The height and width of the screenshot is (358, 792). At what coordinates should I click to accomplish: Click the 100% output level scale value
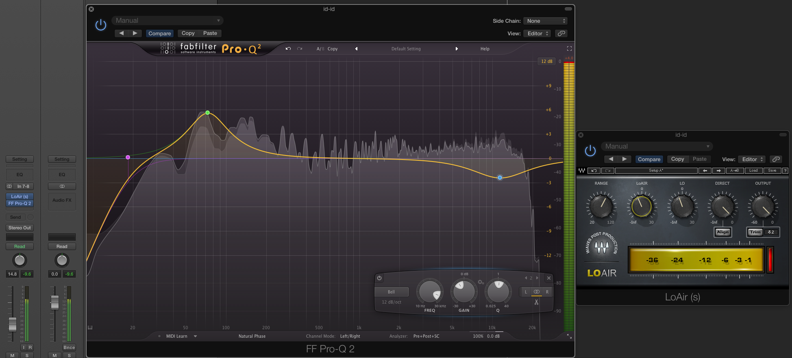tap(478, 336)
